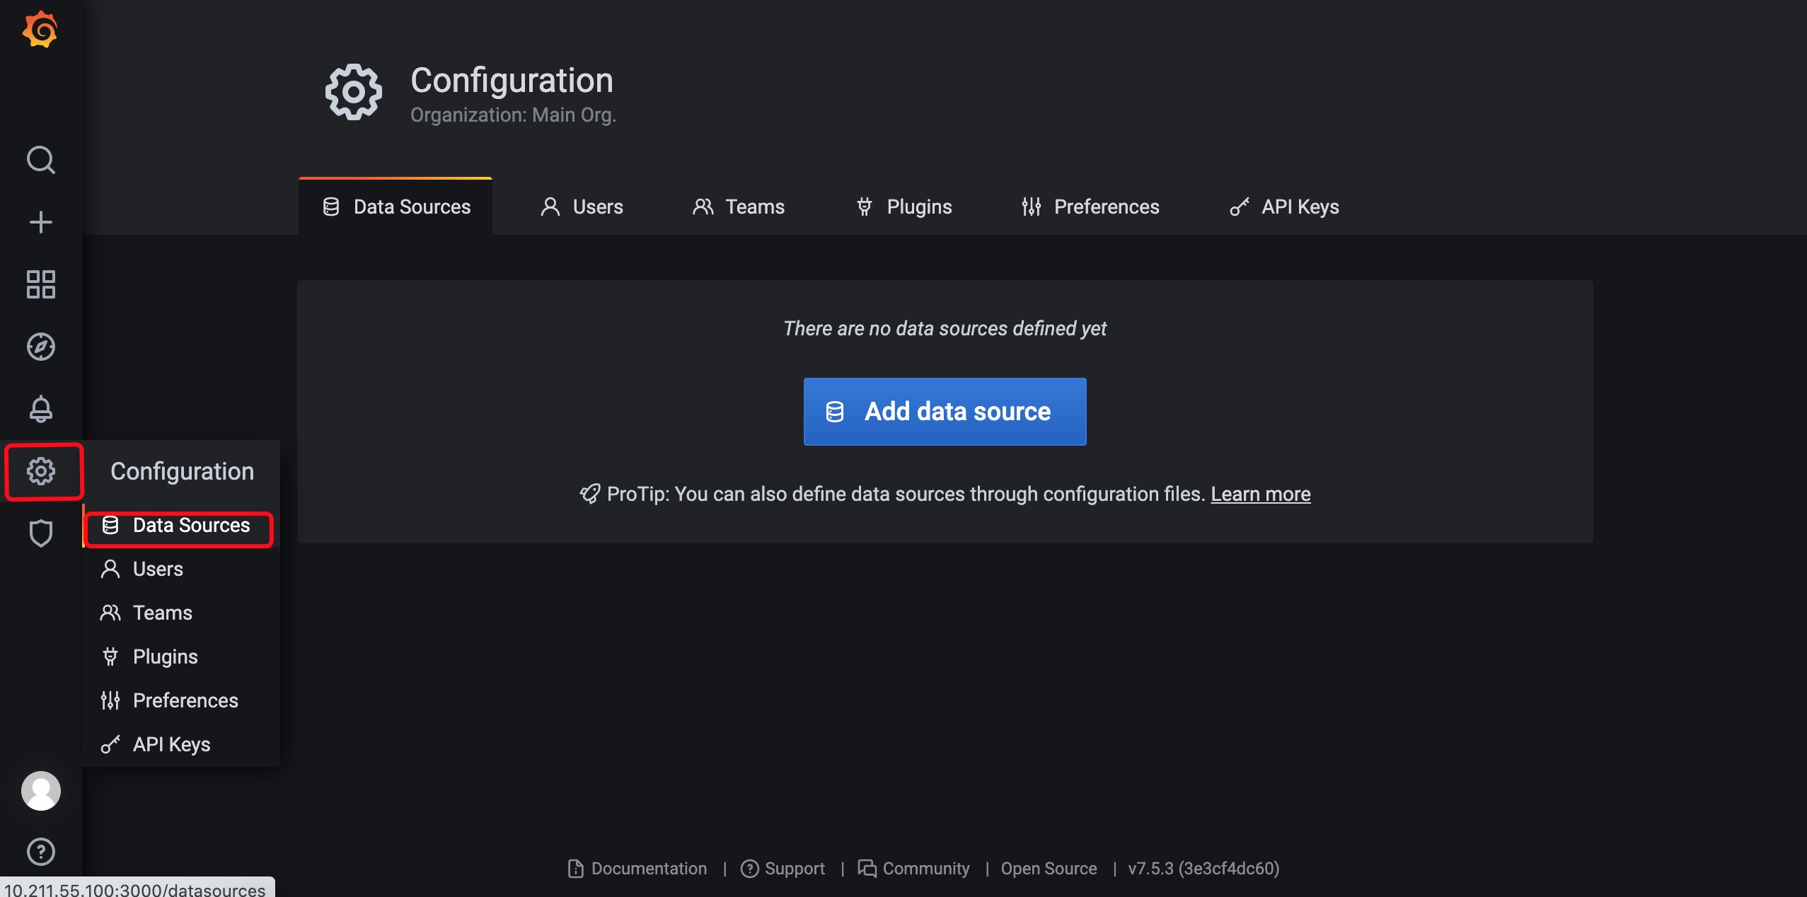The width and height of the screenshot is (1807, 897).
Task: Click the question circle icon beside Support
Action: pyautogui.click(x=749, y=869)
